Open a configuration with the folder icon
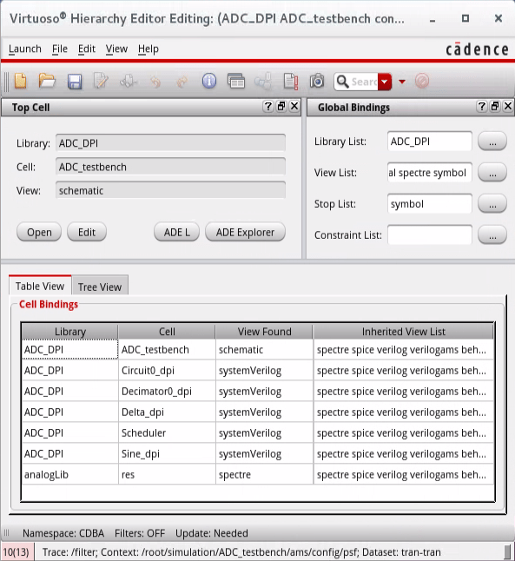The height and width of the screenshot is (561, 515). (x=47, y=81)
